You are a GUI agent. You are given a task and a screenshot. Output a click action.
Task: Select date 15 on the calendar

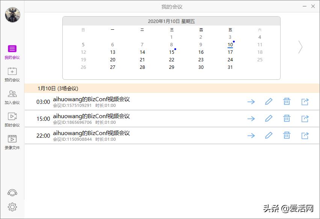point(171,52)
